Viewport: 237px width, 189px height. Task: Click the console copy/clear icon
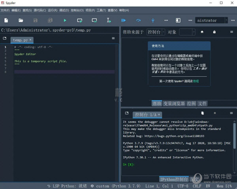[203, 113]
